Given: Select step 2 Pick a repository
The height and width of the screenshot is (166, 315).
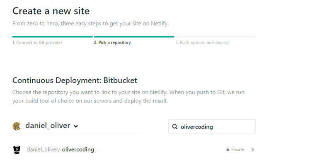Looking at the screenshot, I should [x=112, y=42].
